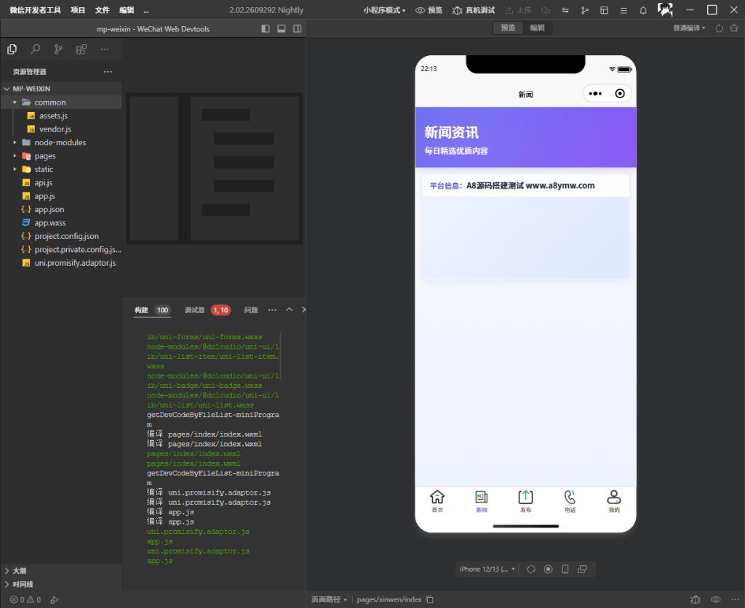
Task: Switch to the 调试器 panel tab
Action: [x=194, y=310]
